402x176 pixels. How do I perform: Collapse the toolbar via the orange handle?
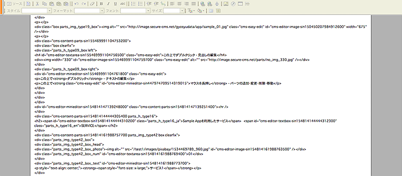click(1, 7)
